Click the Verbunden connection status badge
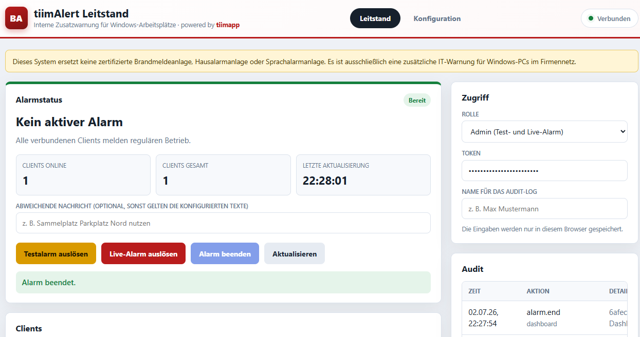The image size is (640, 337). pos(610,18)
